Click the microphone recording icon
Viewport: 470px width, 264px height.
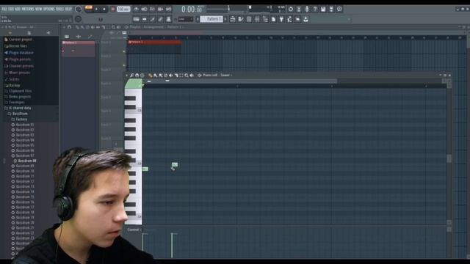click(x=307, y=10)
